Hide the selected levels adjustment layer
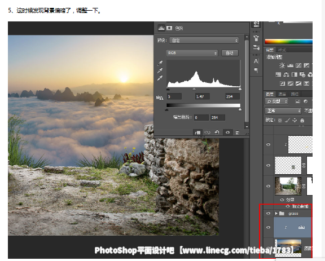 coord(268,227)
